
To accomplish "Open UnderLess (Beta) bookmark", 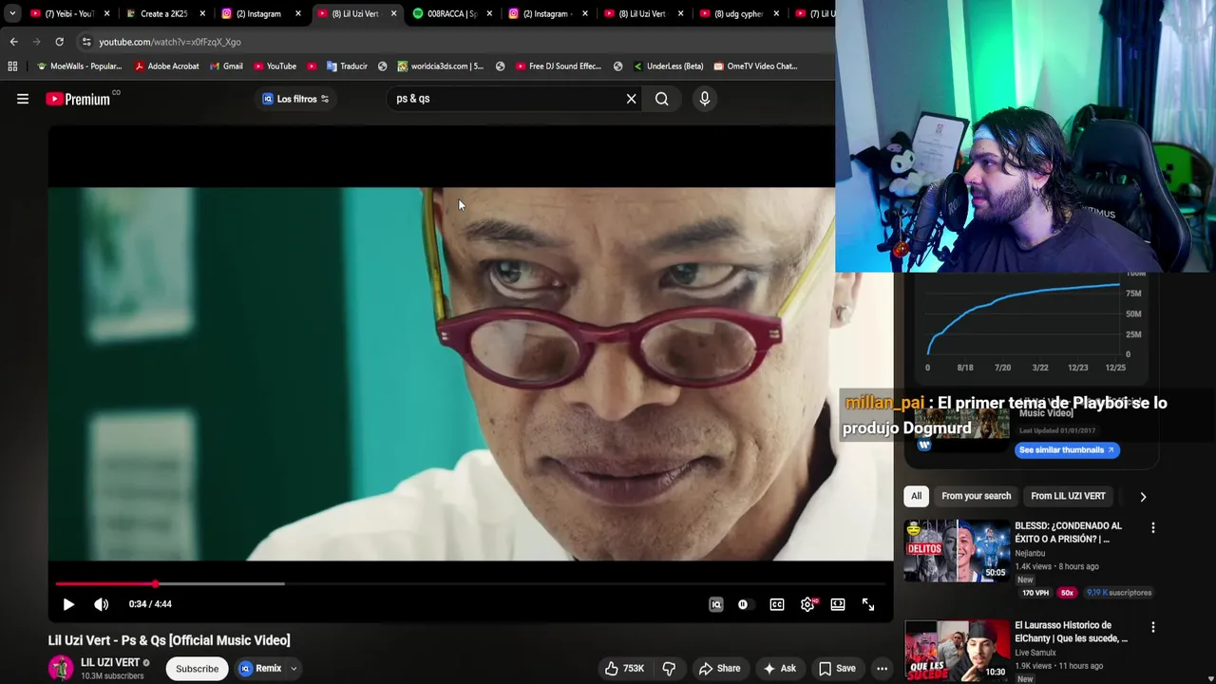I will click(x=668, y=66).
